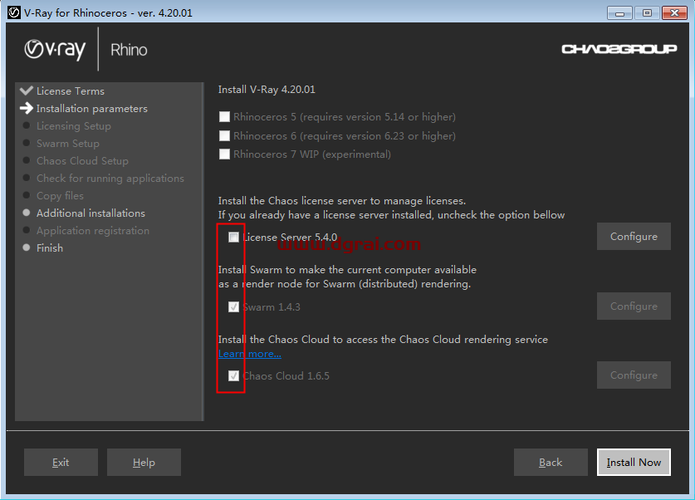Check the Rhinoceros 7 WIP option
This screenshot has width=695, height=500.
[224, 154]
